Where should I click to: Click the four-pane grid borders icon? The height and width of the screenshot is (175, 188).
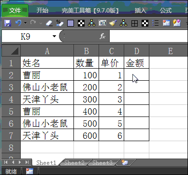134,24
